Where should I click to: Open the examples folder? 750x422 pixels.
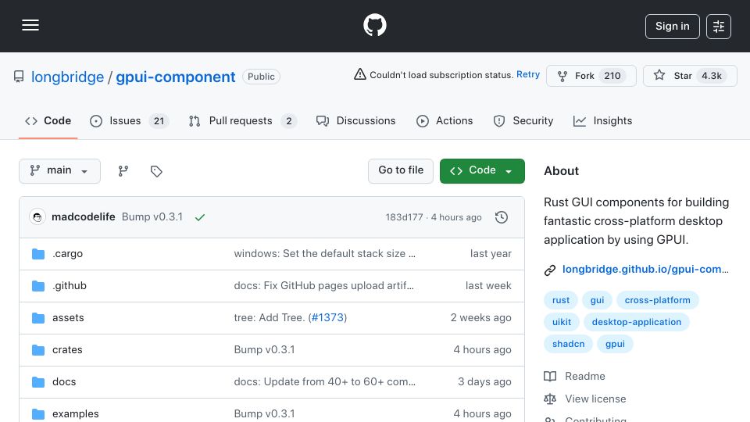[76, 414]
